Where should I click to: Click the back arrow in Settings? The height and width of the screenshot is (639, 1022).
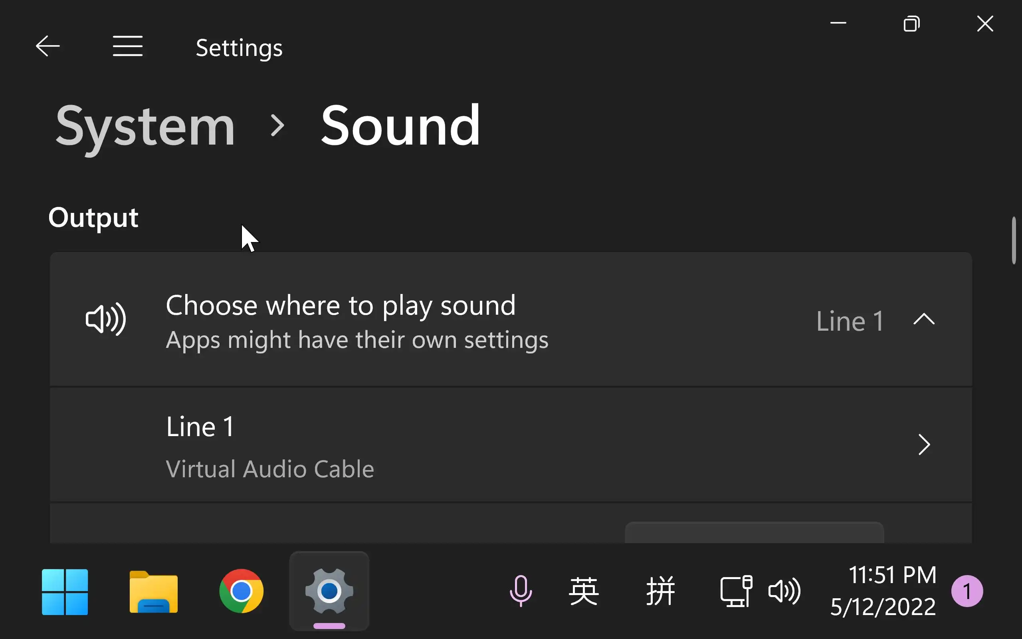tap(48, 46)
